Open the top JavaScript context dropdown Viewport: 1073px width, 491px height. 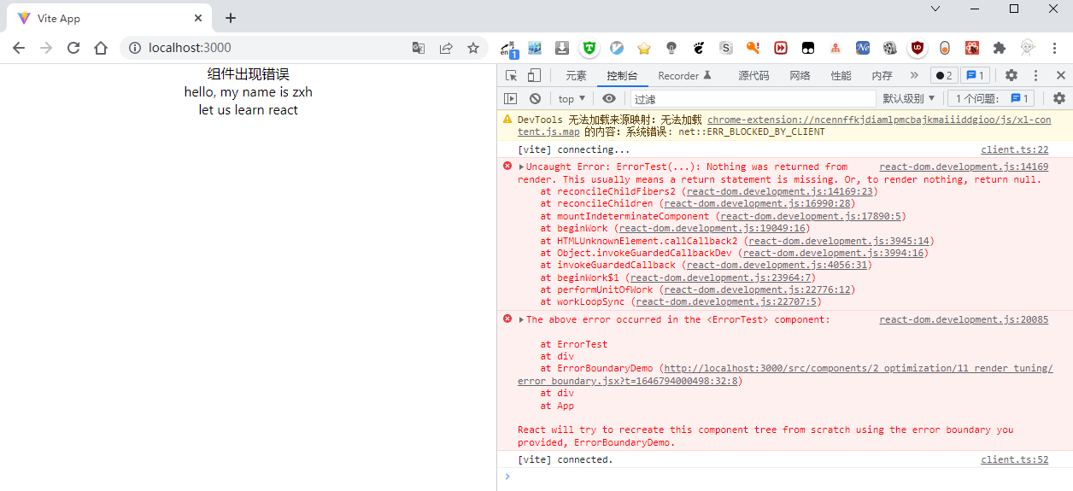point(572,99)
